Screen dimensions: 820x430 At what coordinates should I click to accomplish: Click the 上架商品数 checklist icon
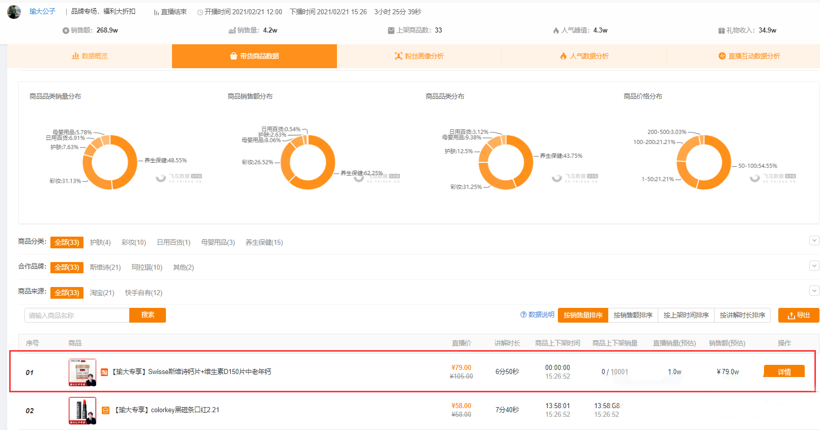[x=391, y=31]
